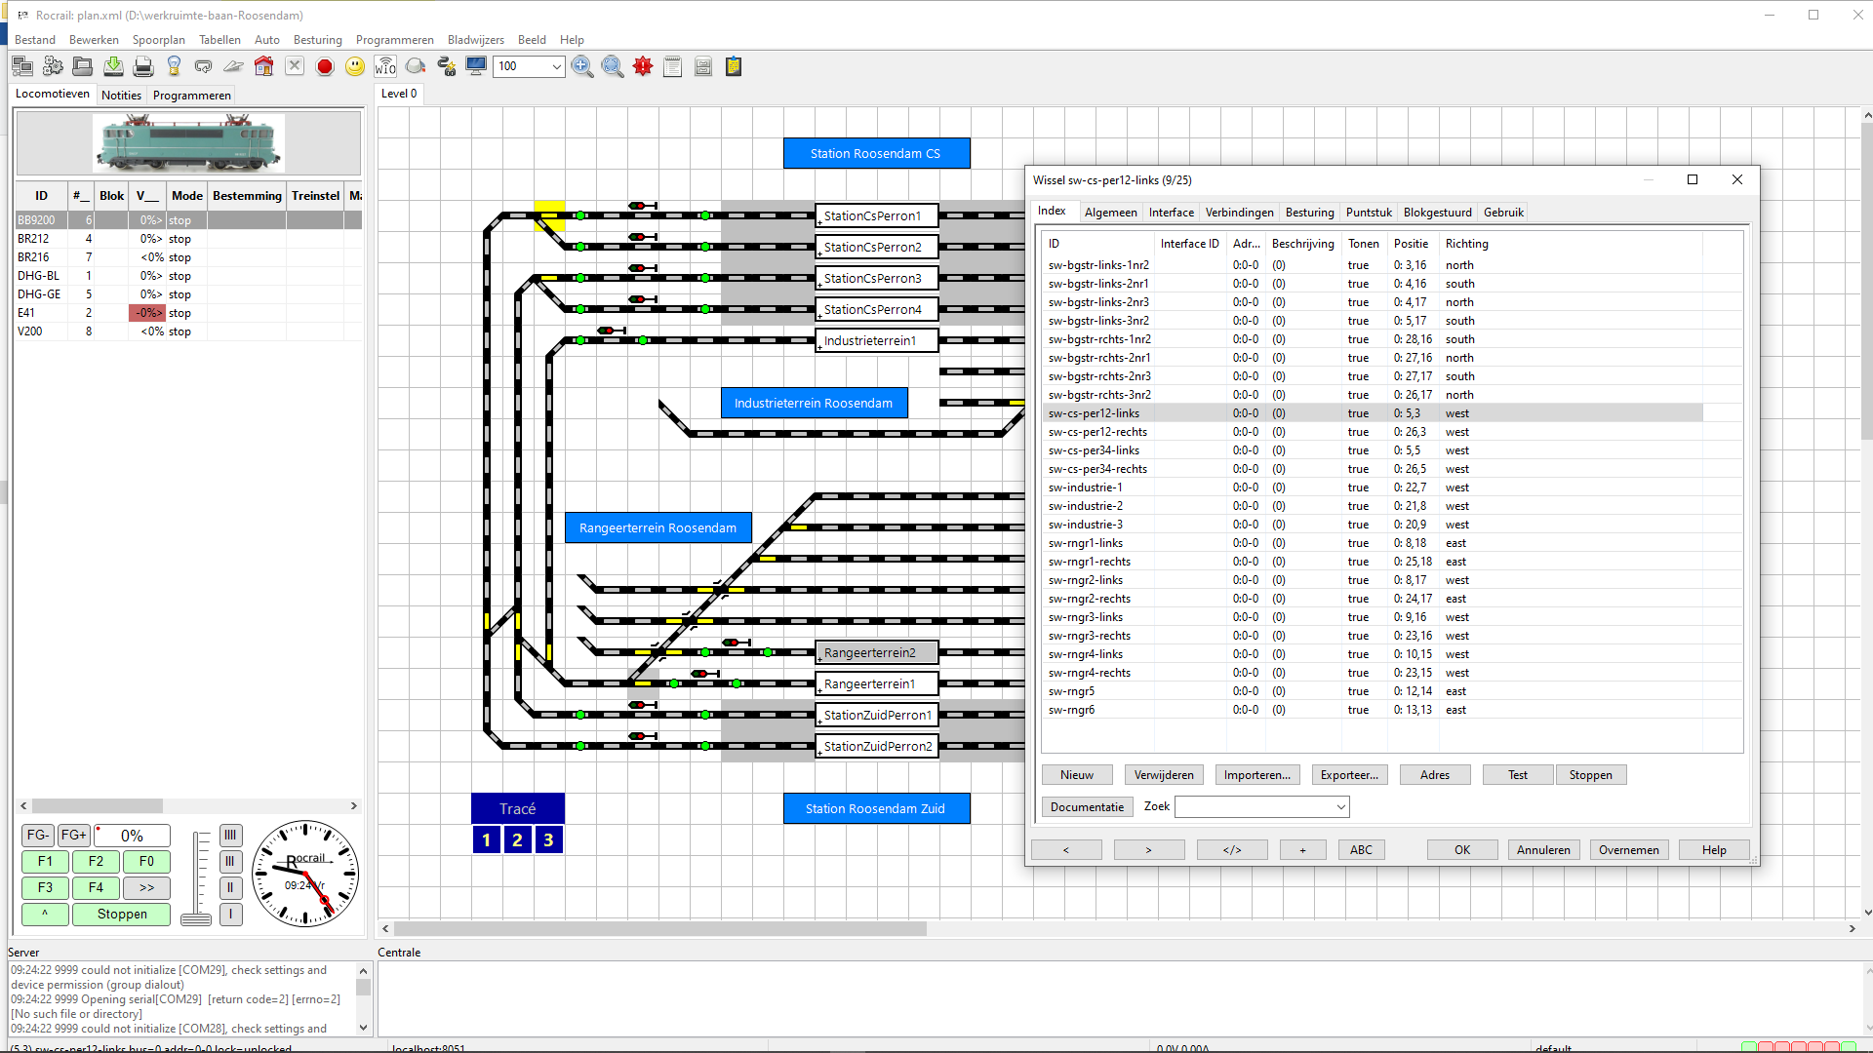Click the yellow smiley face icon
This screenshot has height=1053, width=1873.
[355, 66]
